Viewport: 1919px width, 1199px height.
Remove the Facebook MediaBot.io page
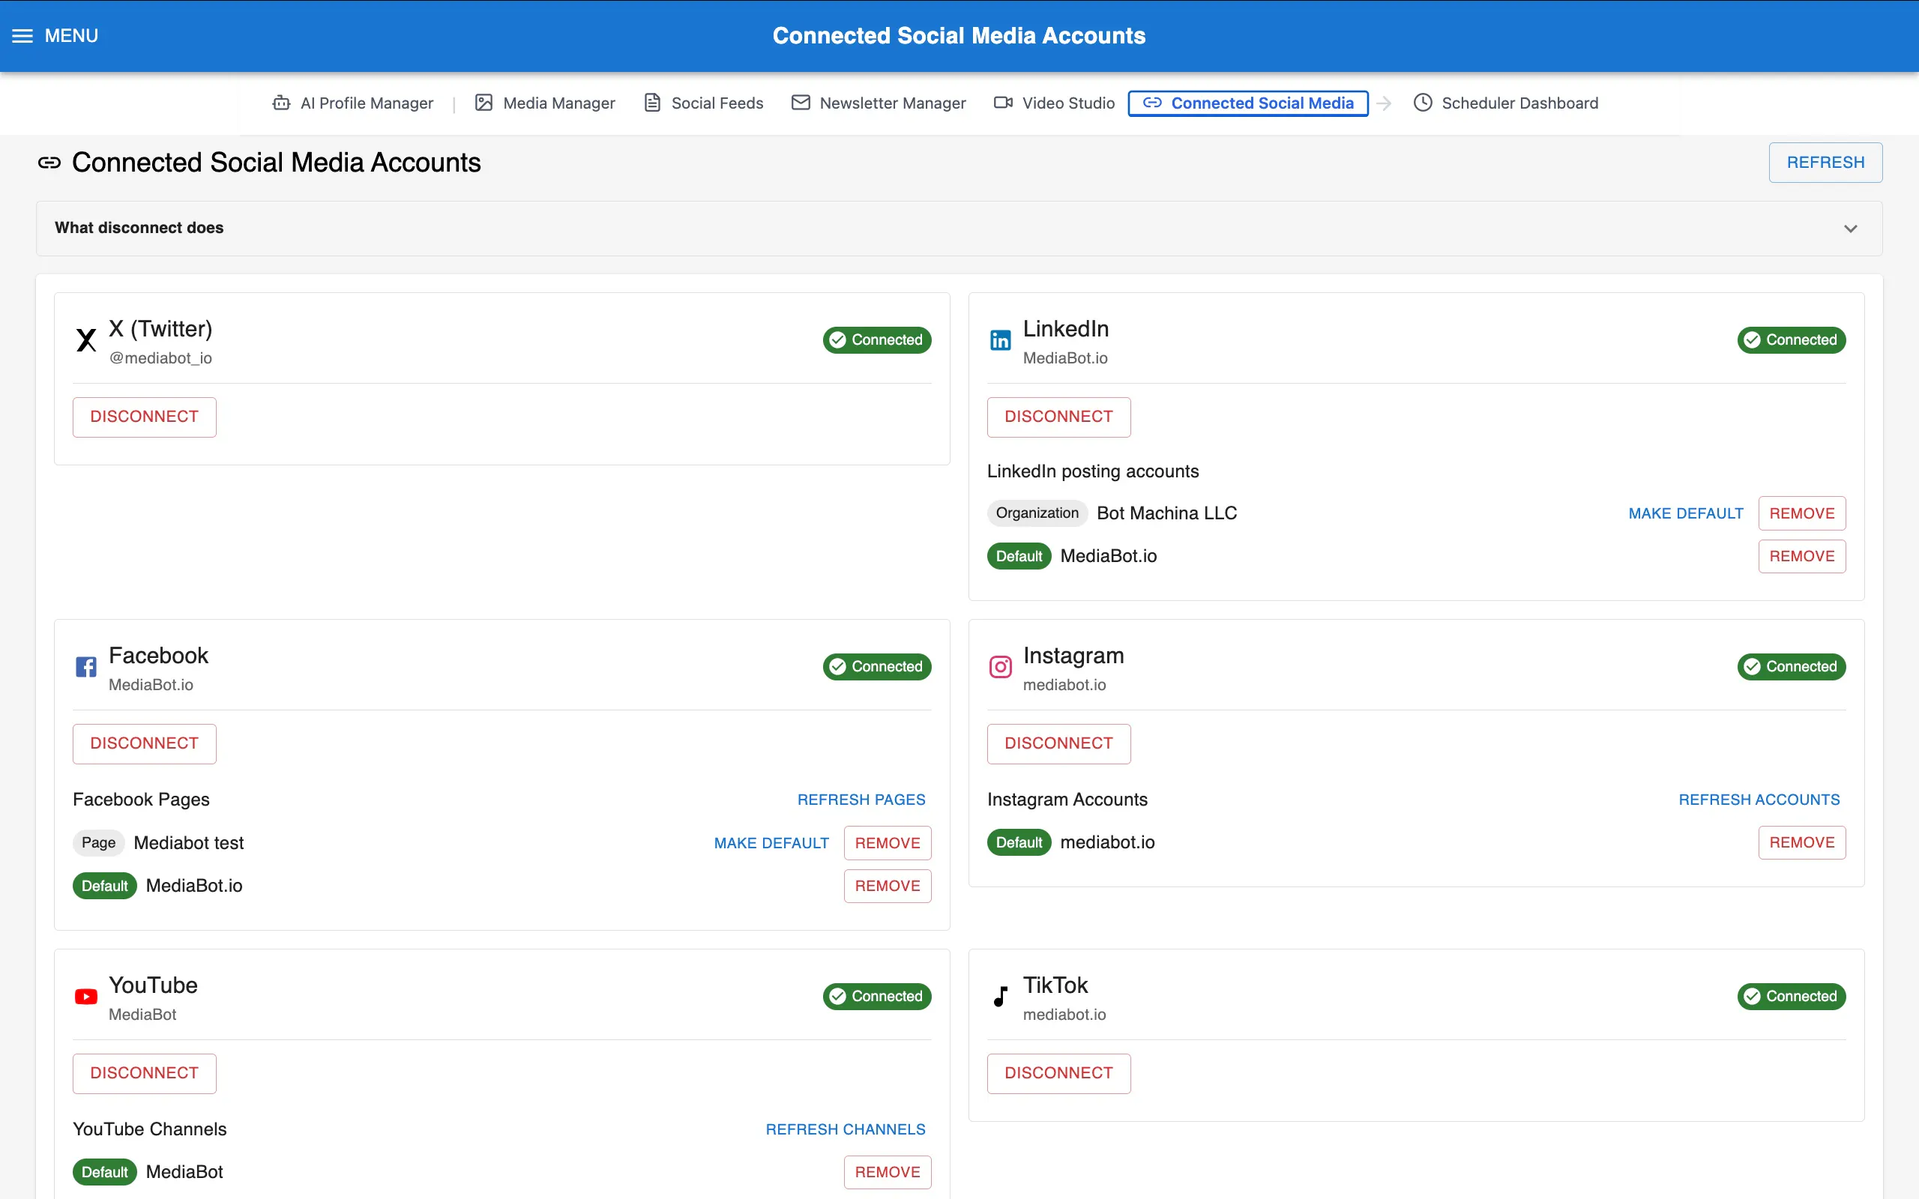tap(888, 886)
